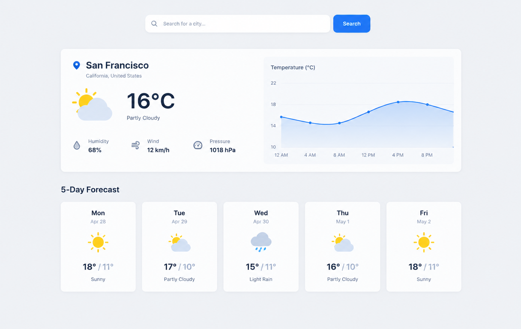Click the 'Partly Cloudy' label under 16°C
The image size is (521, 329).
143,118
